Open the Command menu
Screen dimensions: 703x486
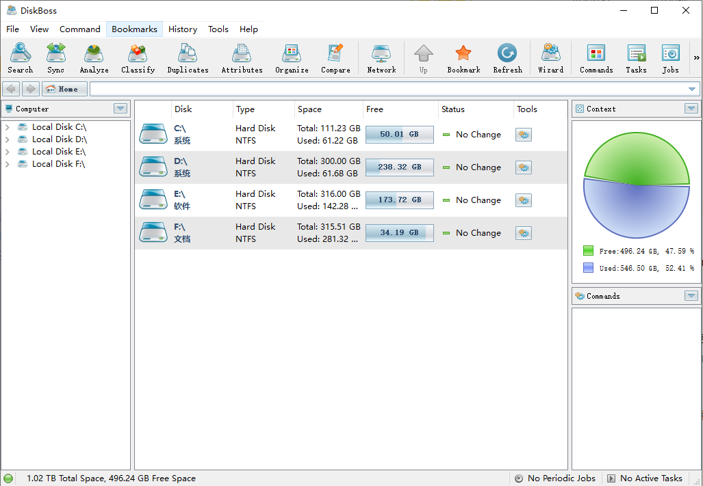coord(79,29)
